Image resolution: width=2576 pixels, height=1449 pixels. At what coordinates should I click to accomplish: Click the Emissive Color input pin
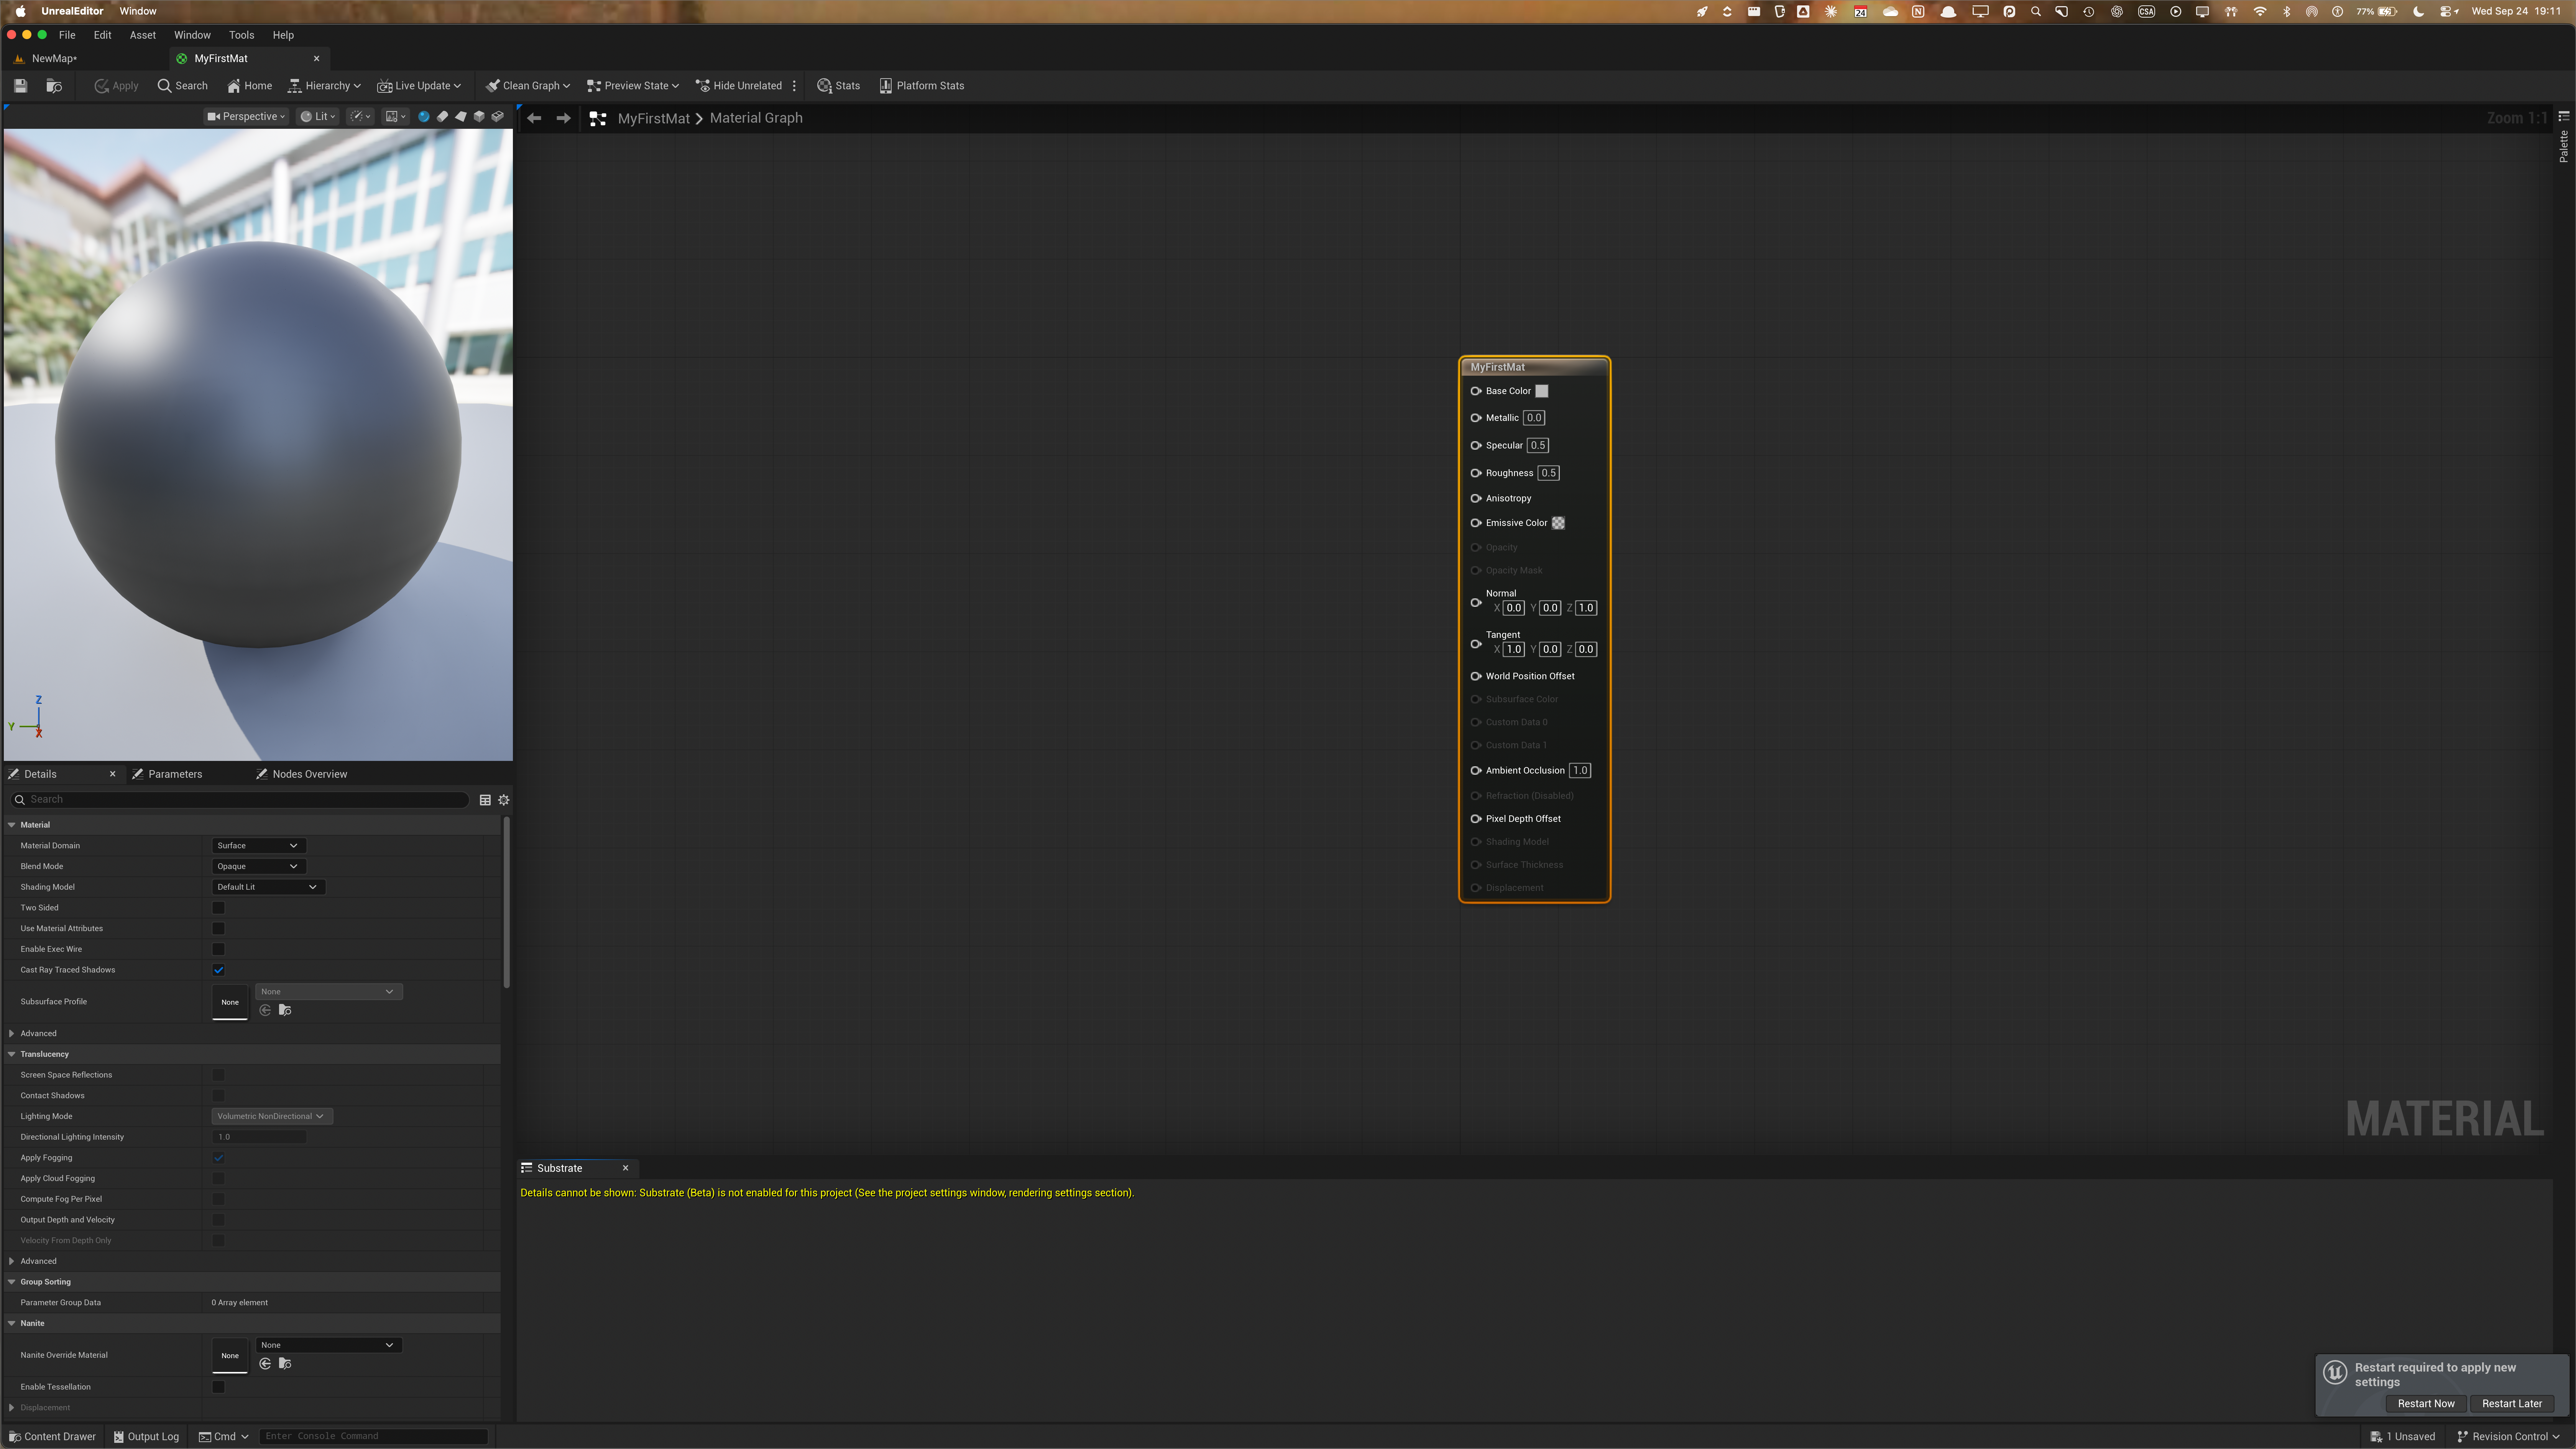tap(1476, 523)
